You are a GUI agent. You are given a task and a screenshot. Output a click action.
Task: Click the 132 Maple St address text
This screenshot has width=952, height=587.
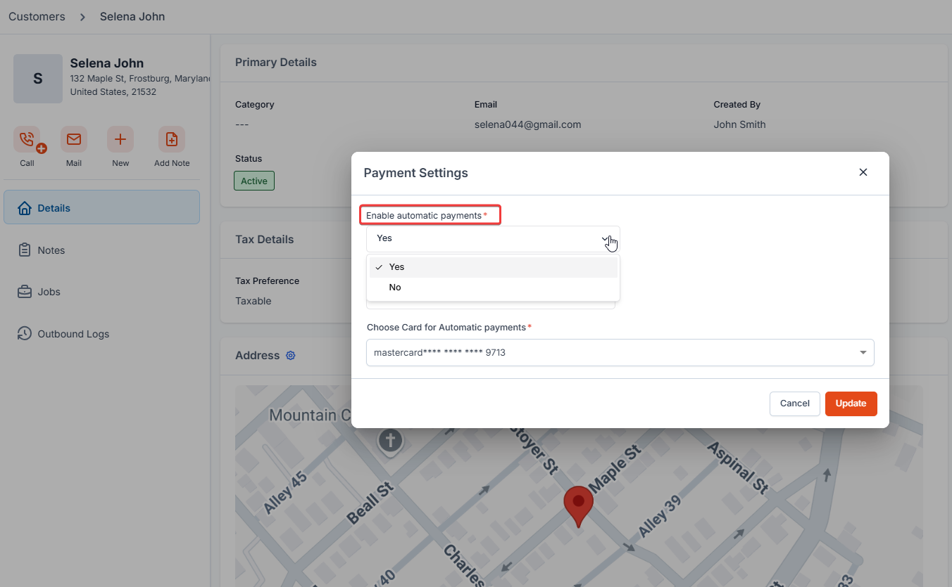pyautogui.click(x=141, y=79)
